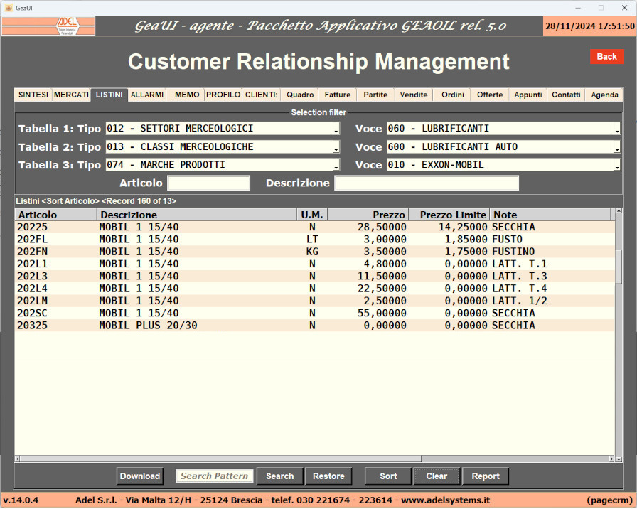Viewport: 637px width, 509px height.
Task: Click the Descrizione filter input field
Action: pyautogui.click(x=427, y=183)
